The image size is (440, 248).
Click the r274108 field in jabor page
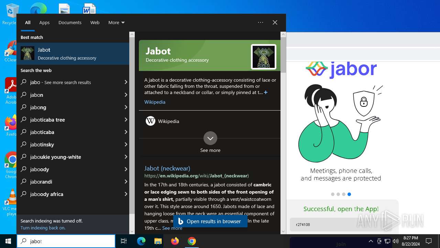340,225
